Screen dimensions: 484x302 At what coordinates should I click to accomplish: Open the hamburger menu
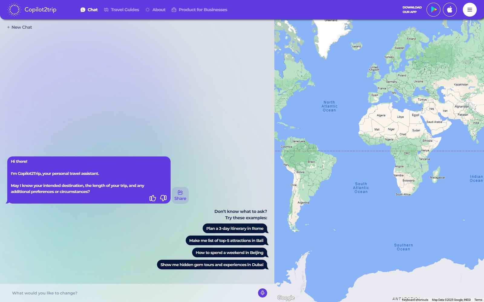[470, 10]
